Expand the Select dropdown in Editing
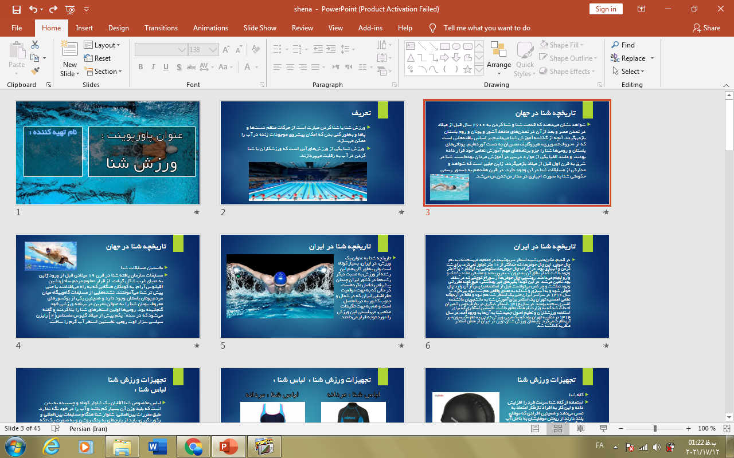Screen dimensions: 734x458 [628, 72]
